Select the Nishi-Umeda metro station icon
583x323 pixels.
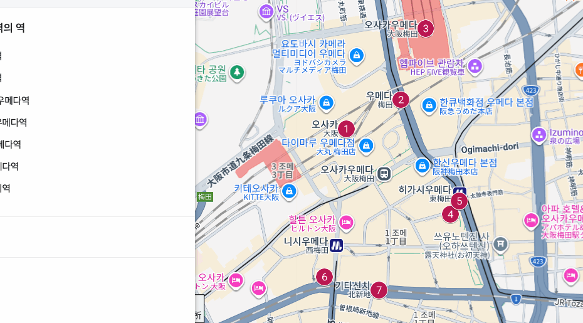[337, 245]
